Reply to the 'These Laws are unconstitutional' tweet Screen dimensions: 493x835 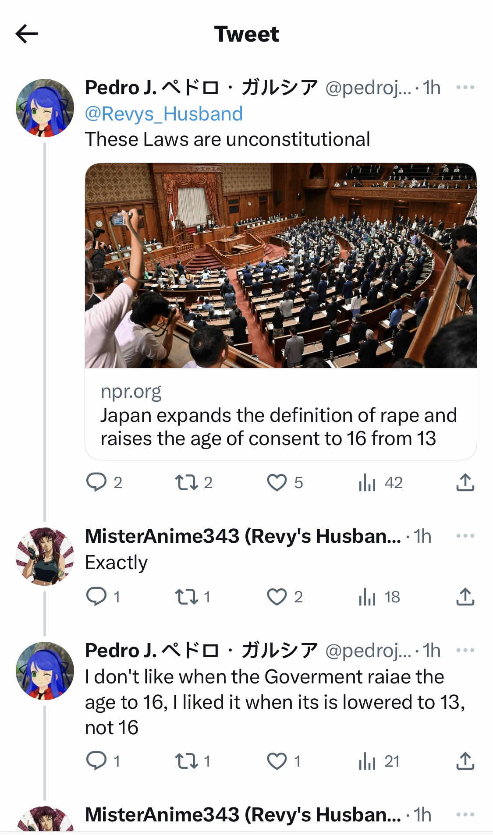point(96,482)
